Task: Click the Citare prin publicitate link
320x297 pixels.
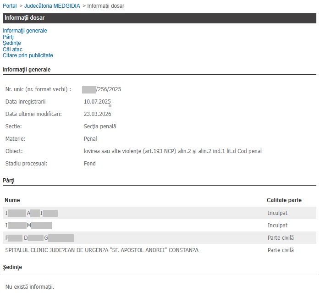Action: point(28,55)
